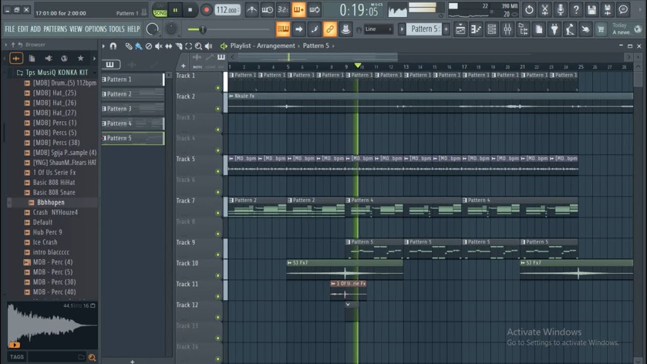The height and width of the screenshot is (364, 647).
Task: Open the FILE menu
Action: pos(10,29)
